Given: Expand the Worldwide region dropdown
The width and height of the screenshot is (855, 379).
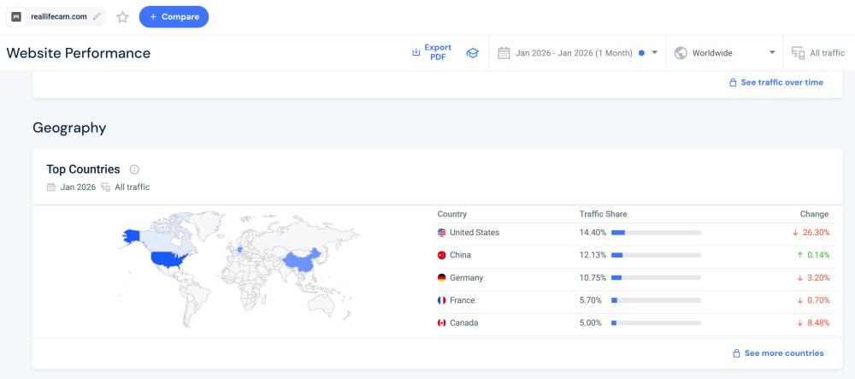Looking at the screenshot, I should pos(725,53).
